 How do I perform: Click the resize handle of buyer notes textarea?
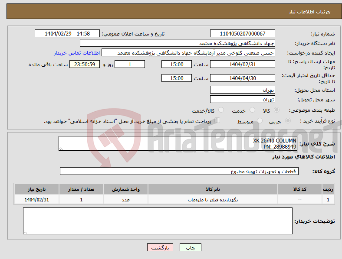(x=25, y=232)
